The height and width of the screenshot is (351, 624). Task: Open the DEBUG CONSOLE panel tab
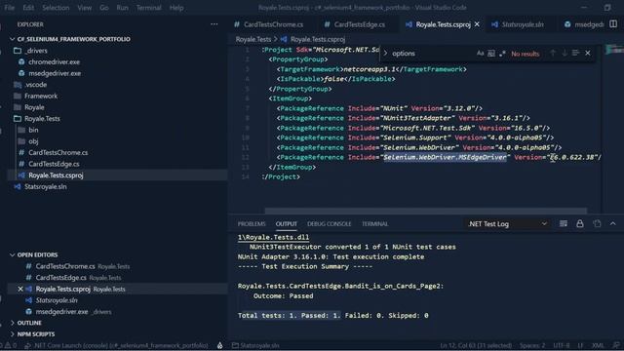330,224
